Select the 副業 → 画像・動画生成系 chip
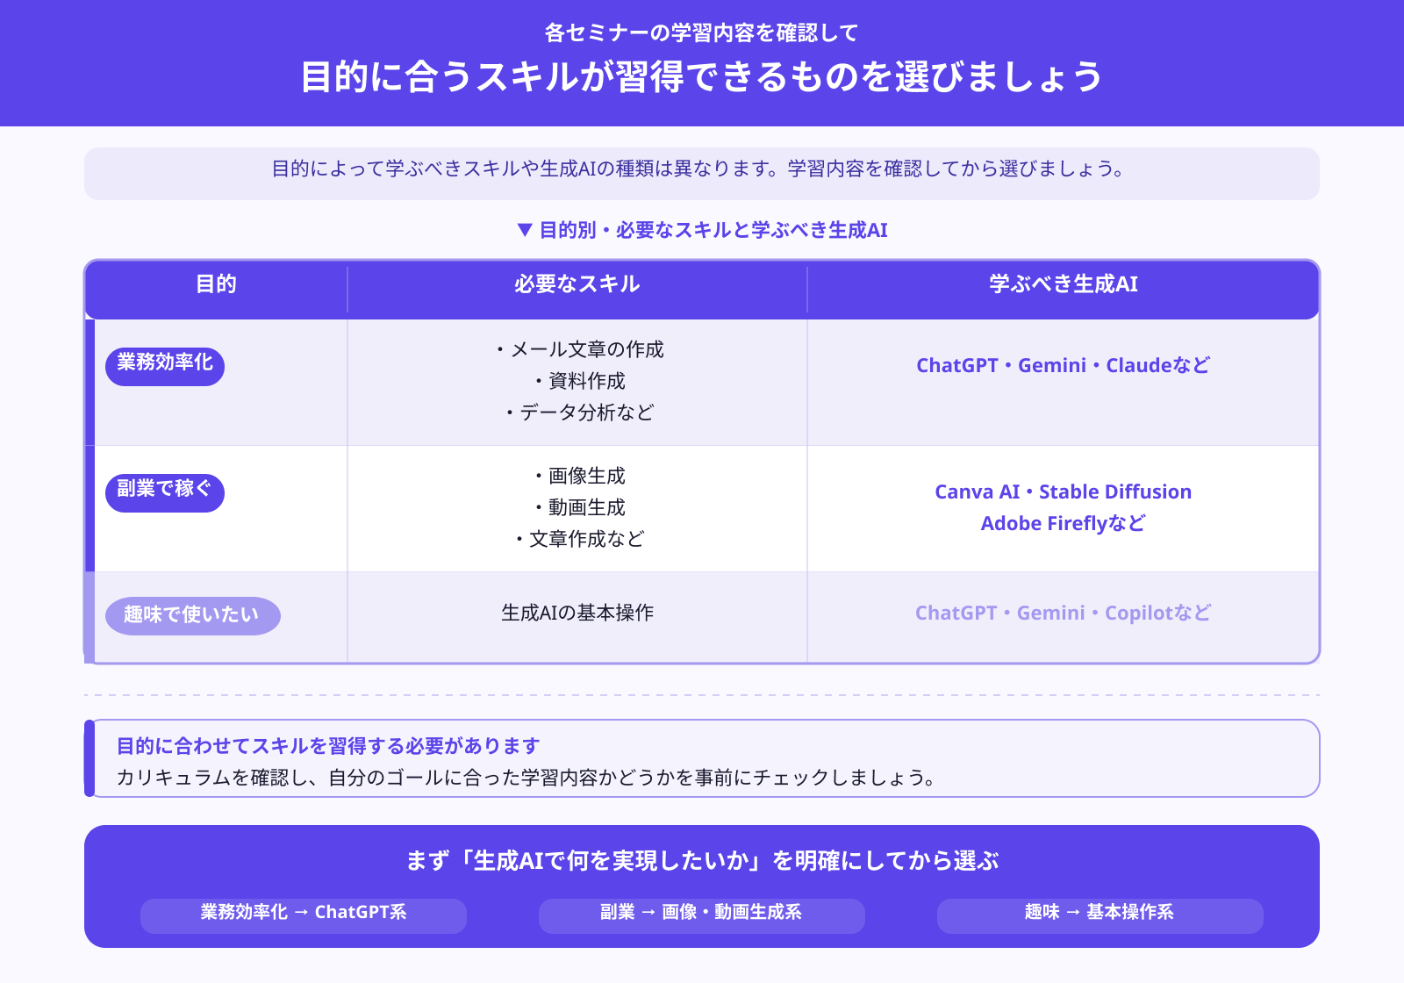 pyautogui.click(x=702, y=915)
